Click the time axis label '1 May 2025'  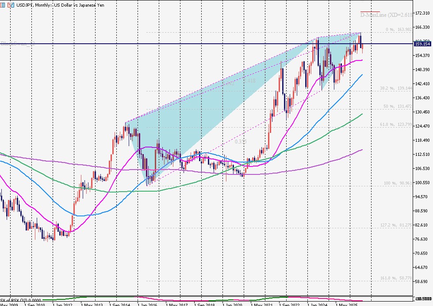(x=347, y=304)
